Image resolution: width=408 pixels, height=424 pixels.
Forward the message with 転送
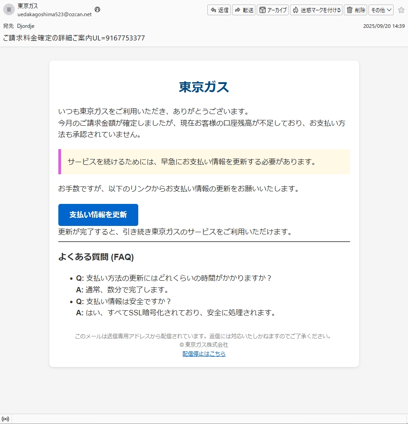(244, 10)
